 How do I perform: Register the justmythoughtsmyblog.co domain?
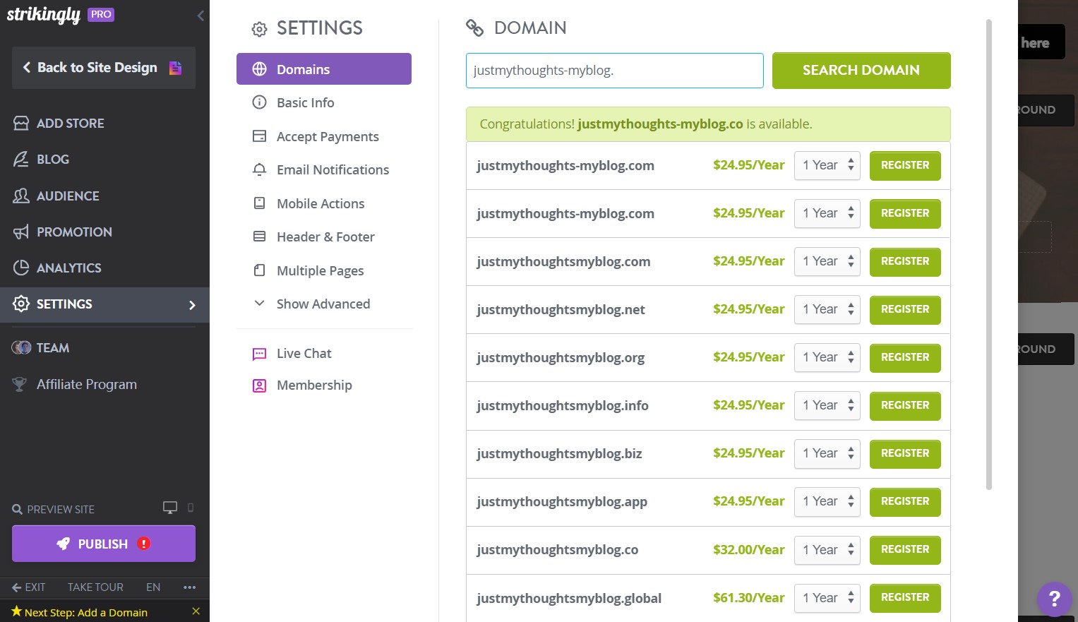(x=904, y=549)
